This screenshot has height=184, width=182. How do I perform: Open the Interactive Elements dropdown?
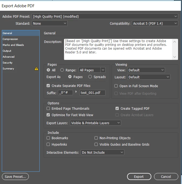(x=103, y=152)
